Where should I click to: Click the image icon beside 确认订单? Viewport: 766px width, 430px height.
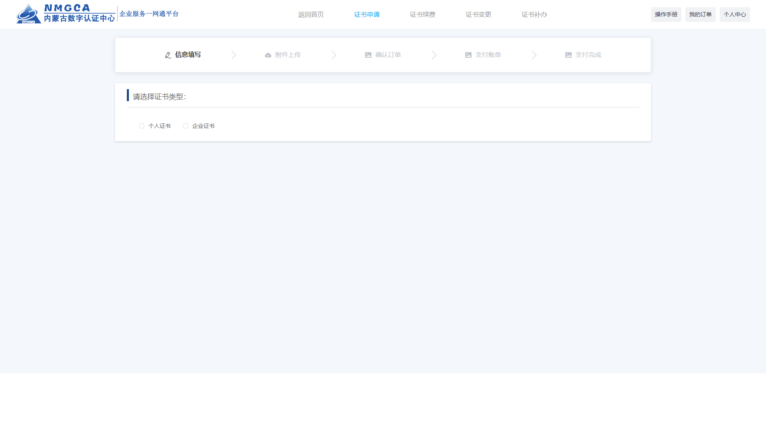click(368, 55)
